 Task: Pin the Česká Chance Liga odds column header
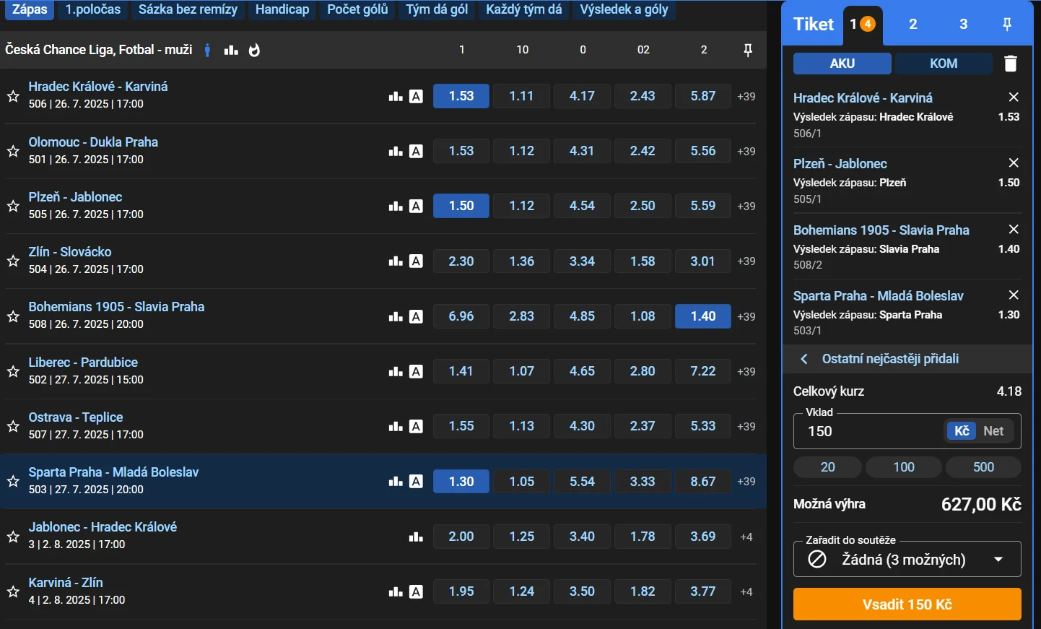748,50
